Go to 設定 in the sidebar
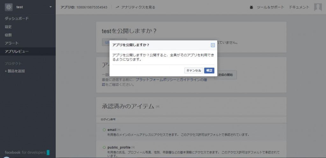Viewport: 326px width, 158px height. [8, 27]
